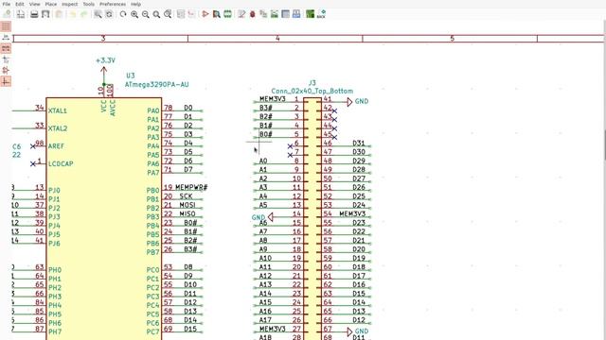
Task: Select the MOSI net label
Action: point(187,205)
